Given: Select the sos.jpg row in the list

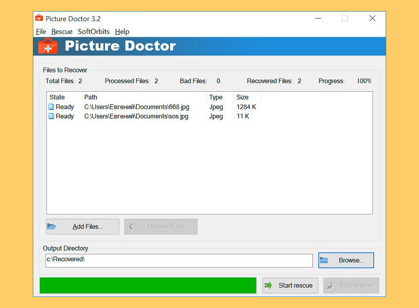Looking at the screenshot, I should pyautogui.click(x=126, y=116).
